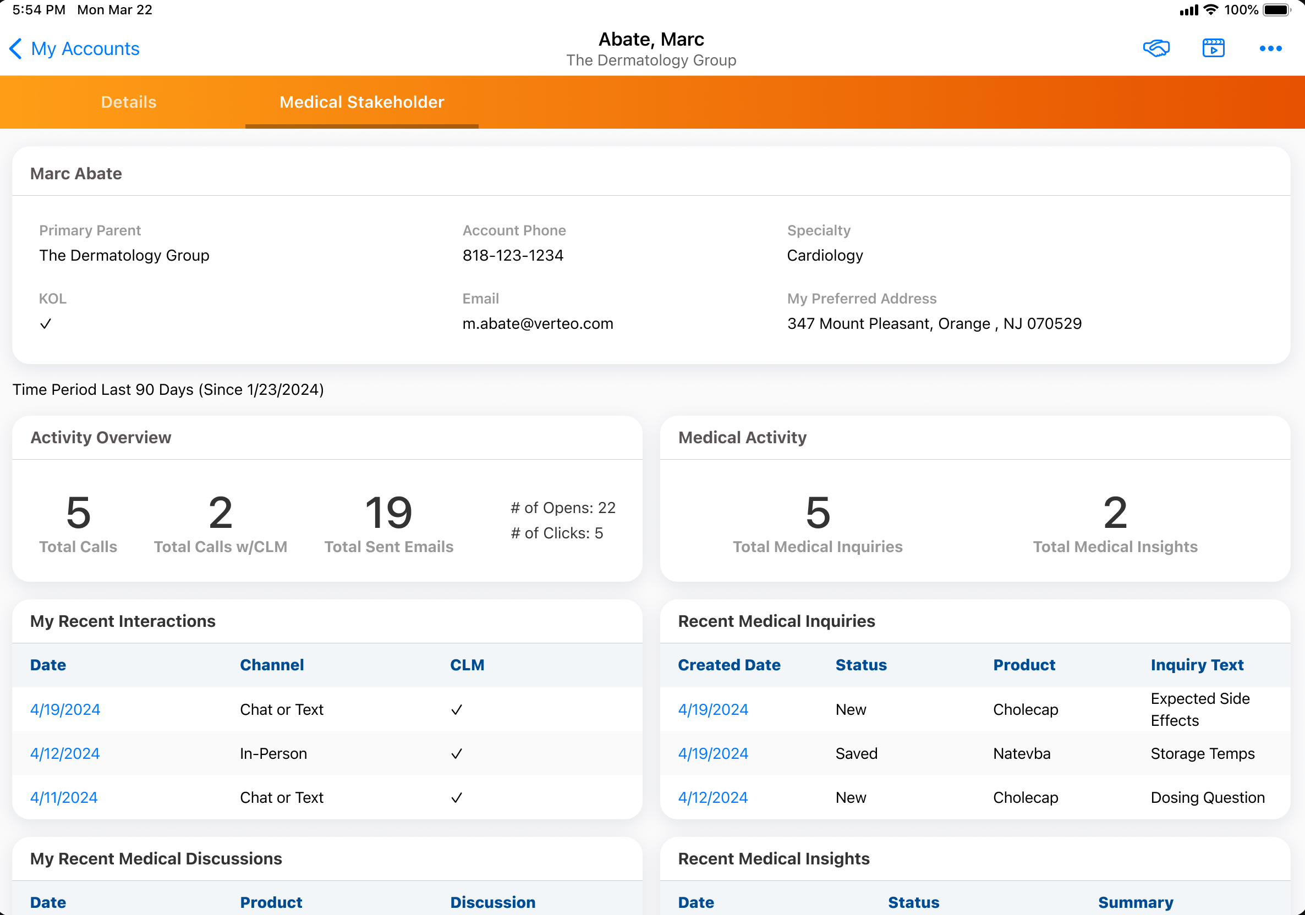Open the Natevba inquiry dated 4/19/2024
Viewport: 1305px width, 915px height.
tap(713, 754)
